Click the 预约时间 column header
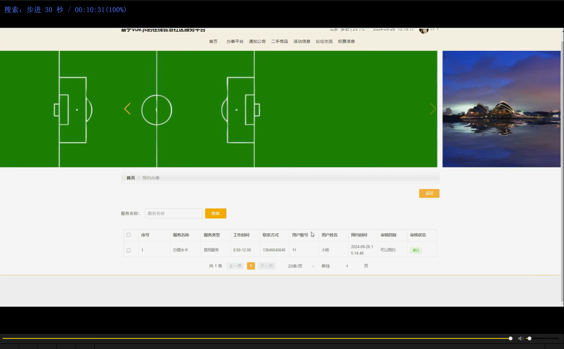The height and width of the screenshot is (349, 564). point(359,235)
